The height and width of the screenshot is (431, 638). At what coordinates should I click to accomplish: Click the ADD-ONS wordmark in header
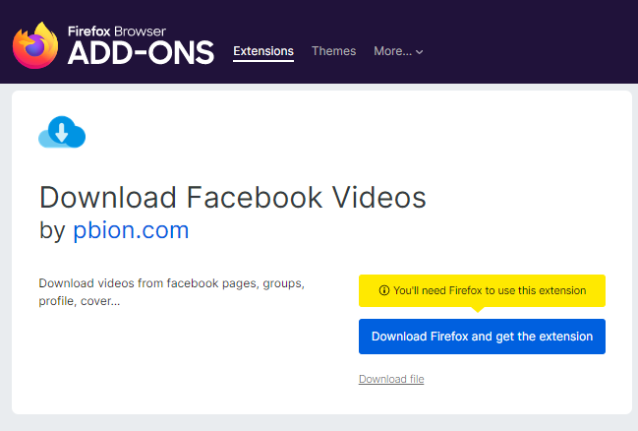point(141,53)
